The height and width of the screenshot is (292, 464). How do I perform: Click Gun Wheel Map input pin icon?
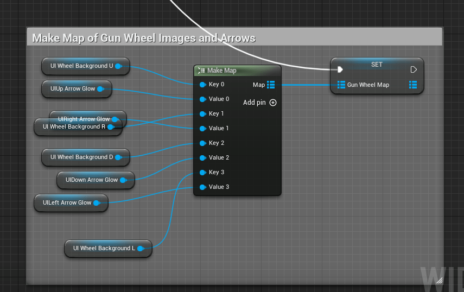pyautogui.click(x=341, y=85)
